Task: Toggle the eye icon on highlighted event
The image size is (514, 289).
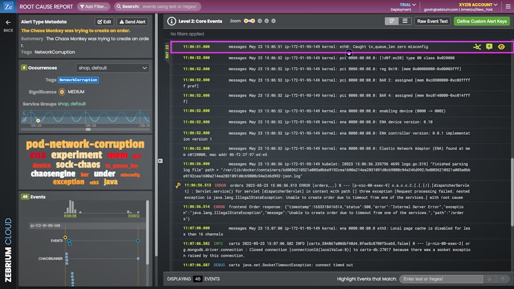Action: [x=501, y=47]
